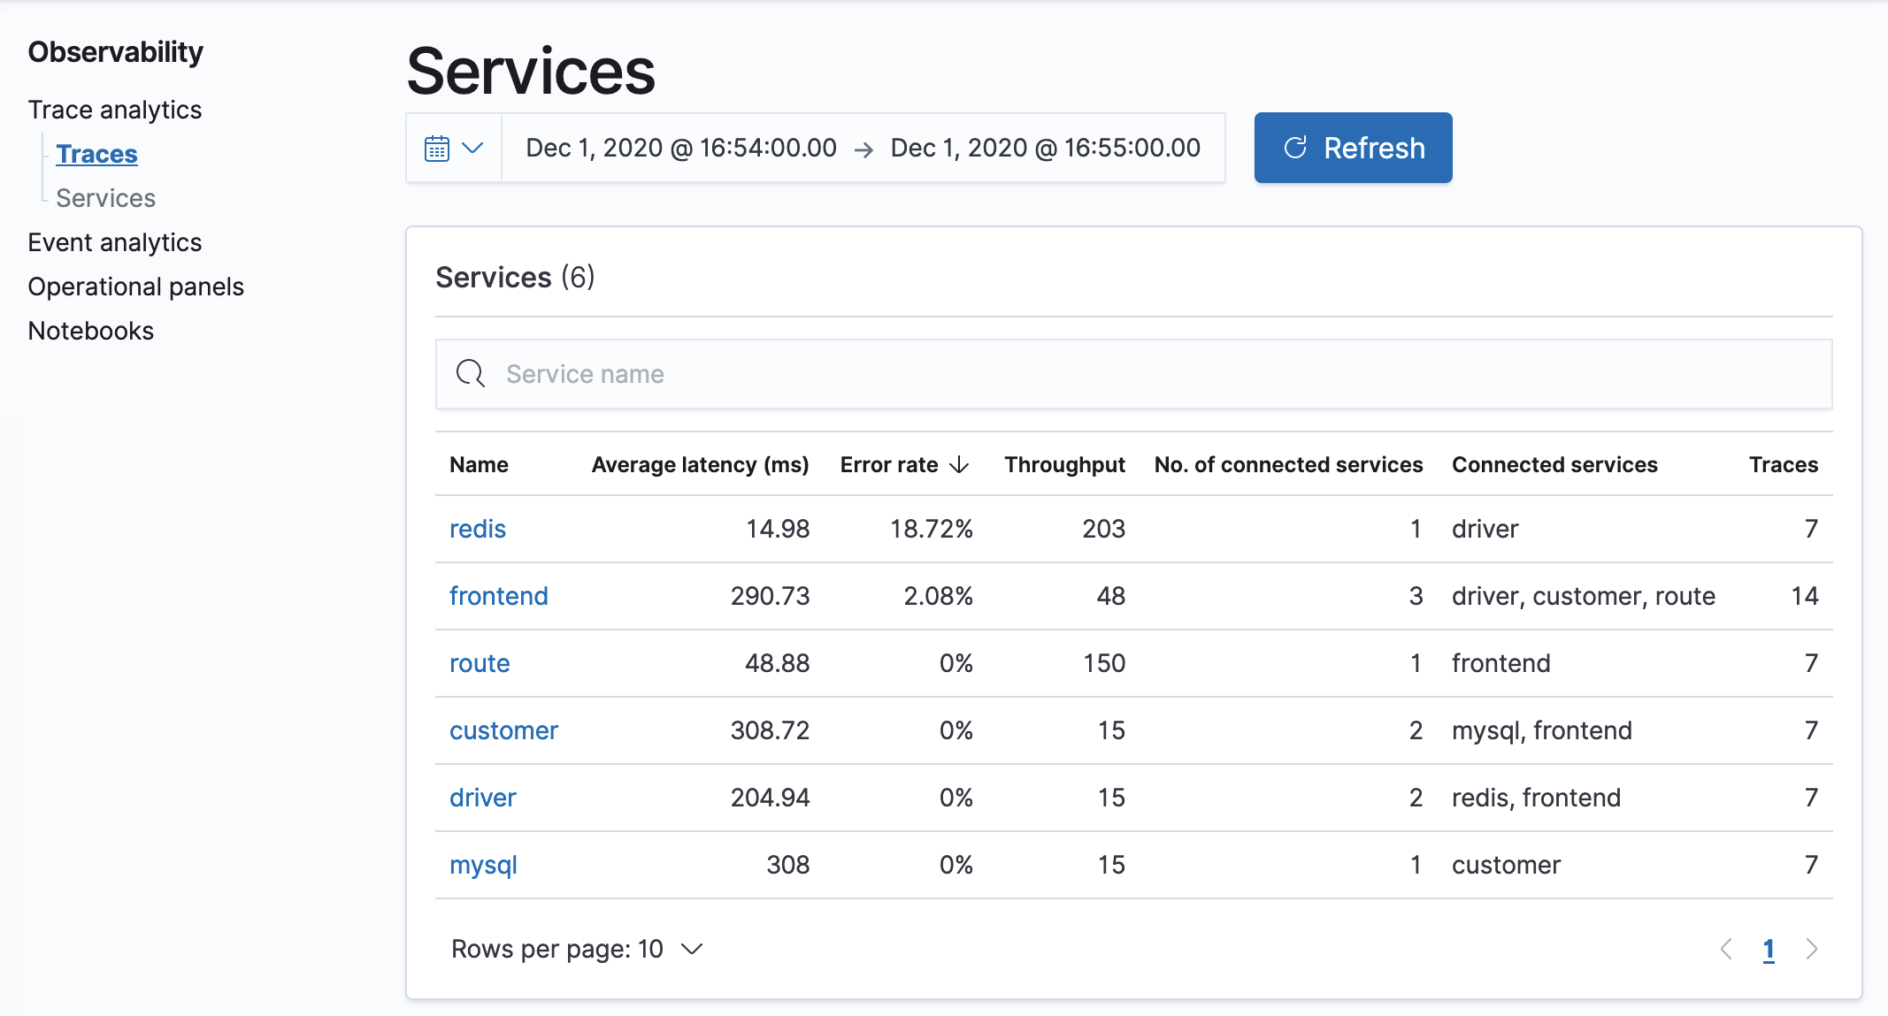This screenshot has height=1016, width=1888.
Task: Click 'mysql, frontend' connected services cell
Action: click(1541, 730)
